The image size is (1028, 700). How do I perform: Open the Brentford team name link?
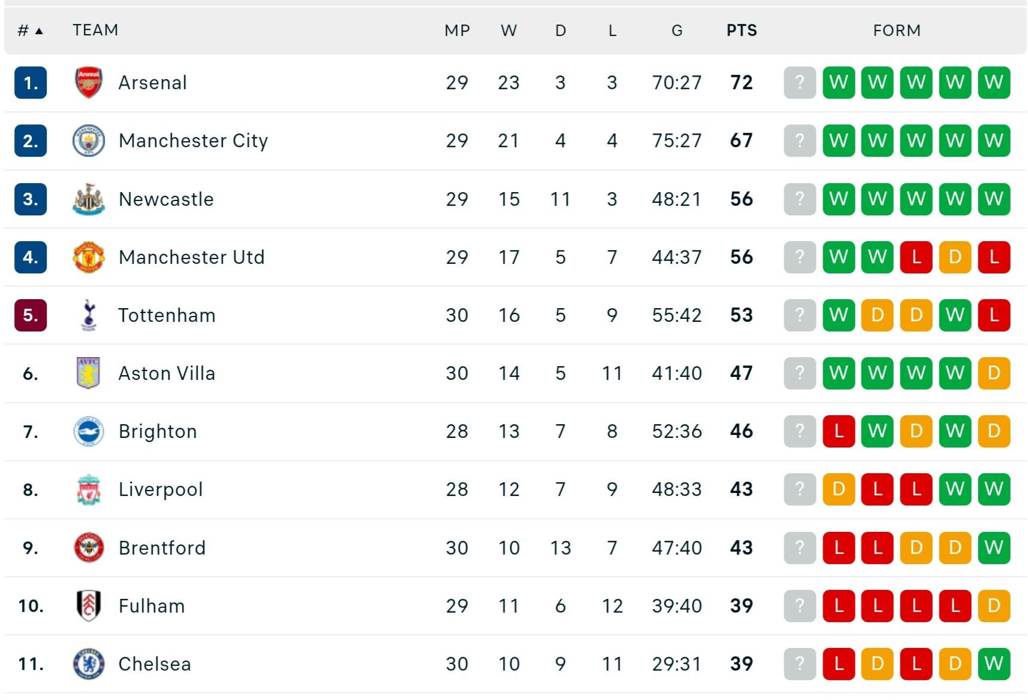pos(162,547)
